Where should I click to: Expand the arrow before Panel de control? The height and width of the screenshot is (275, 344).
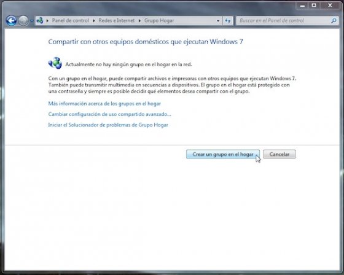(x=47, y=21)
